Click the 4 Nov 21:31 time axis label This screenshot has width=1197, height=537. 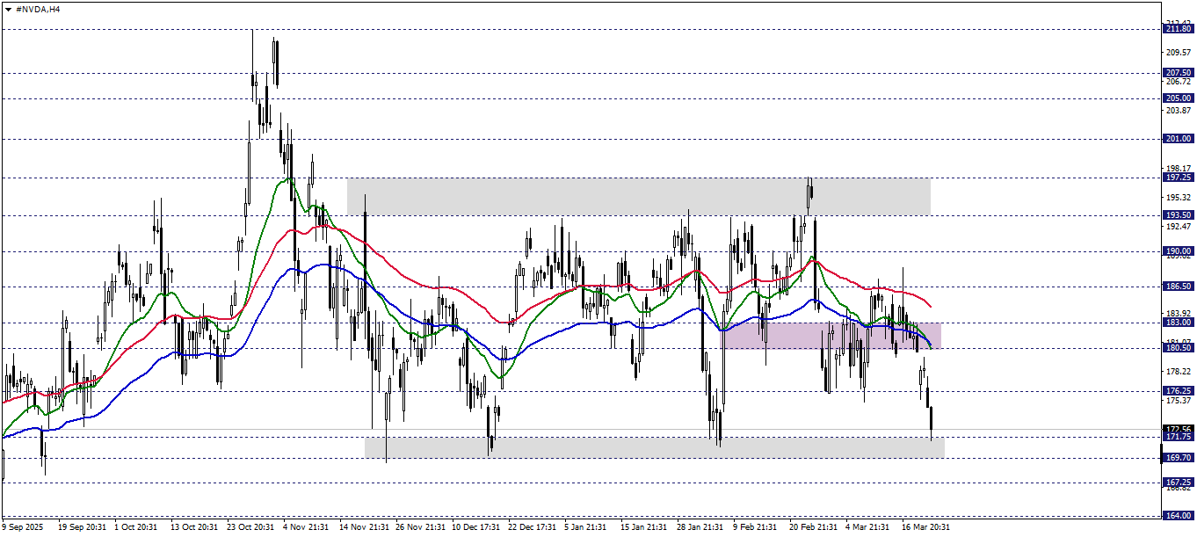click(x=305, y=527)
